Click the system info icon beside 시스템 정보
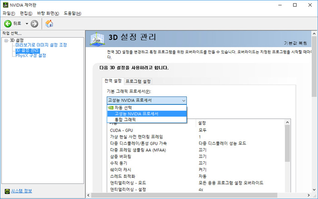The height and width of the screenshot is (199, 318). 7,191
